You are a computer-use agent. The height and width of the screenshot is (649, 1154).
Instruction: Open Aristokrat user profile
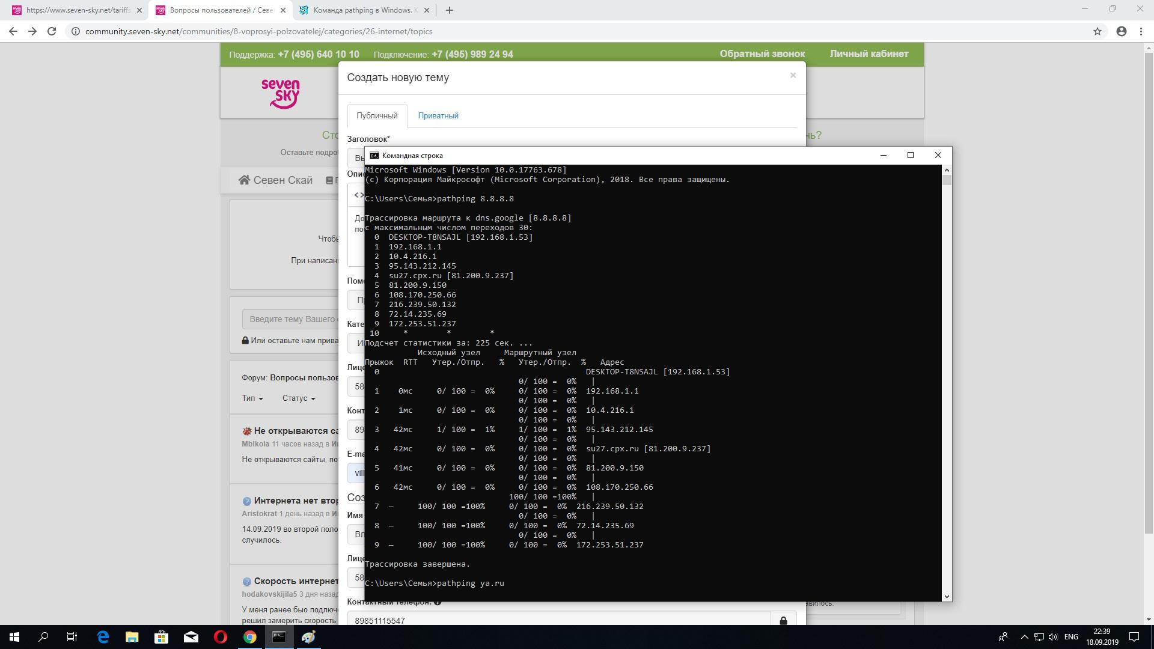tap(259, 514)
